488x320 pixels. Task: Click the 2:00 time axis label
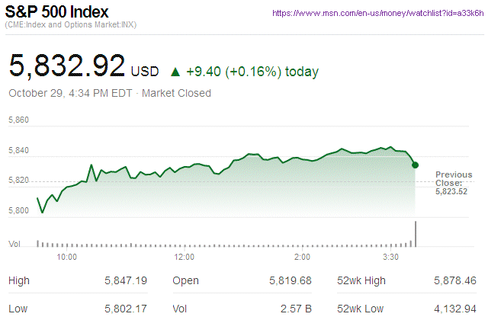(303, 258)
